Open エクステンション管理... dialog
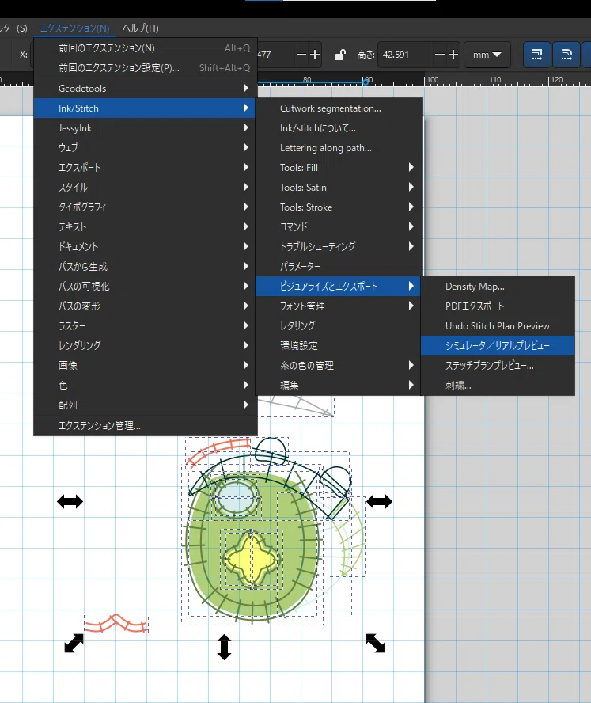The image size is (591, 703). (x=145, y=425)
